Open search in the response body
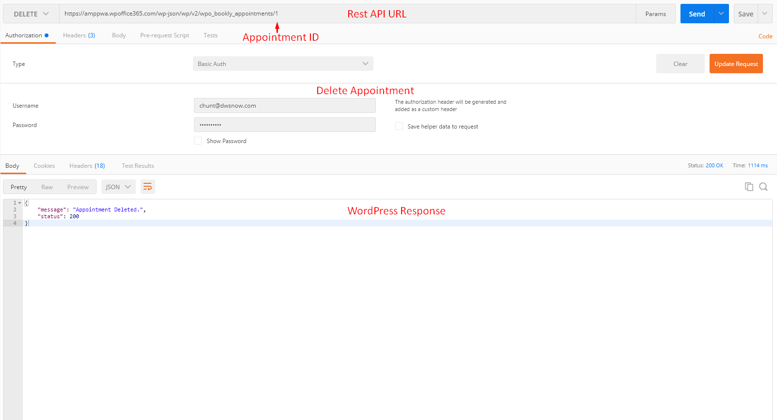The image size is (777, 420). pyautogui.click(x=763, y=187)
